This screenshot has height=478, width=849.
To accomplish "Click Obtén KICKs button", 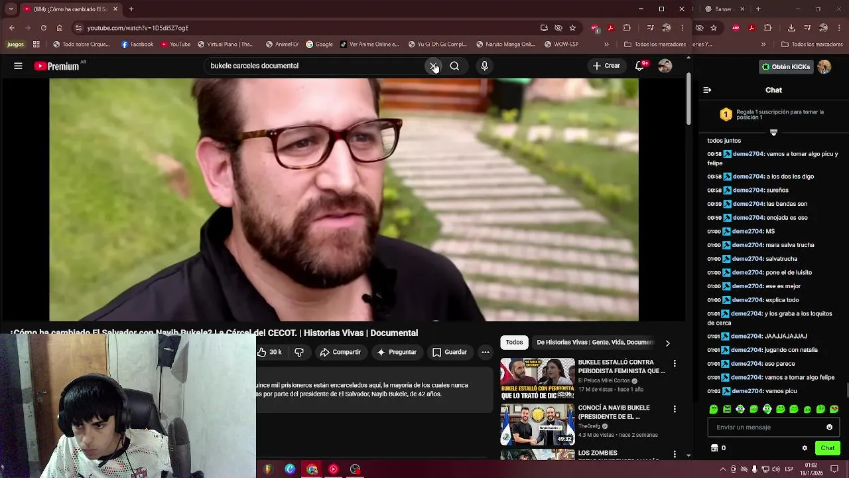I will point(785,66).
